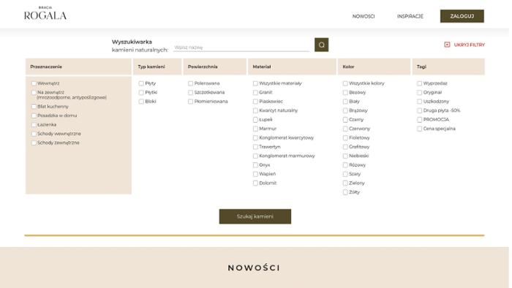This screenshot has height=288, width=512.
Task: Open the Nowości menu item
Action: pyautogui.click(x=364, y=16)
